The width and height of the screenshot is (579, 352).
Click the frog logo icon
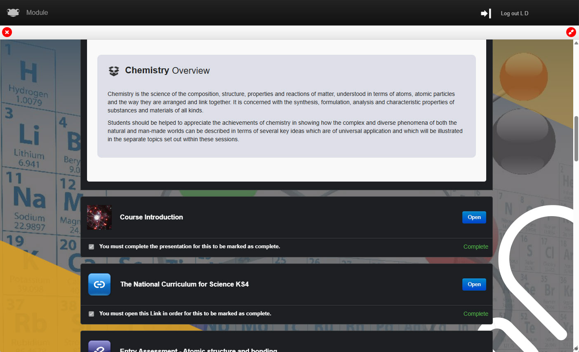click(13, 13)
